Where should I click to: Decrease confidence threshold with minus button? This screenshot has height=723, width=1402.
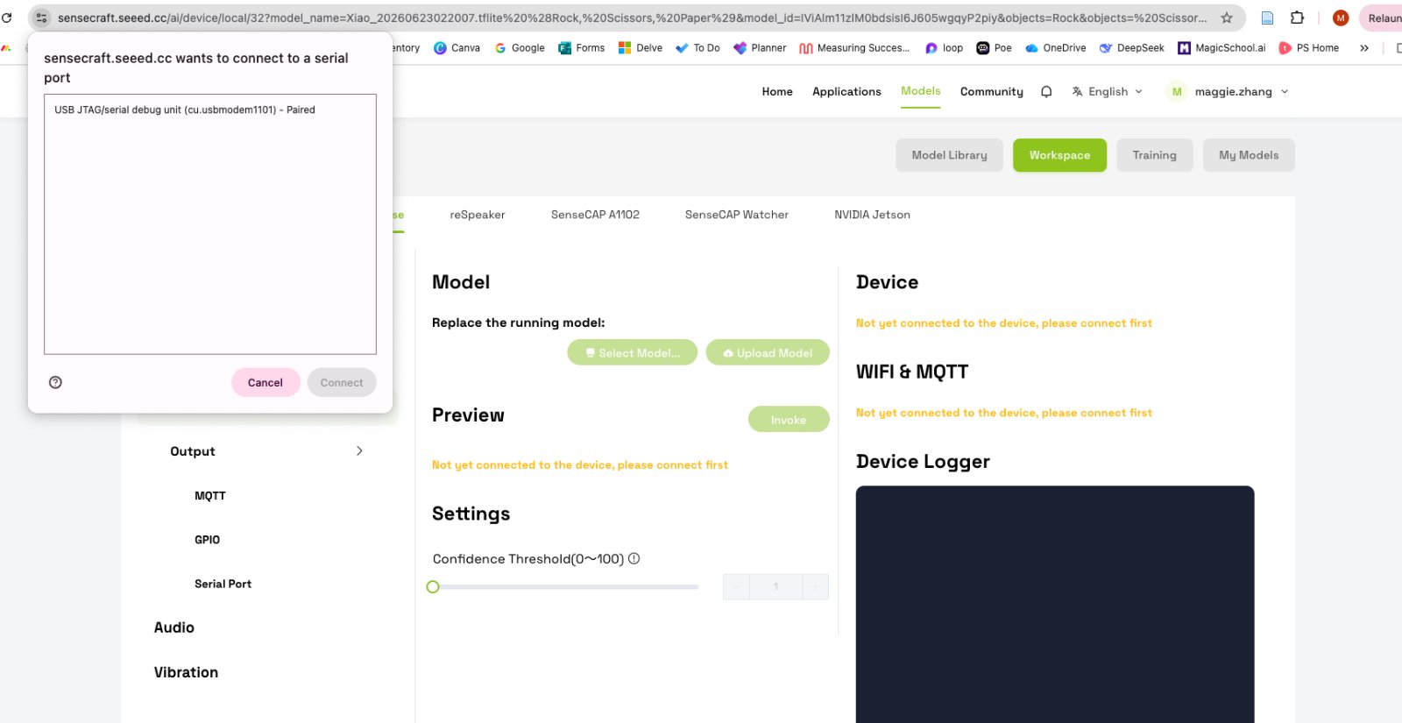tap(736, 586)
